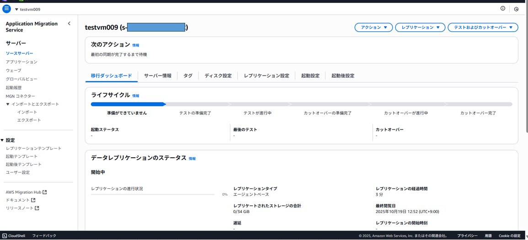Viewport: 528px width, 240px height.
Task: Open グローバルビュー in the sidebar
Action: pos(21,79)
